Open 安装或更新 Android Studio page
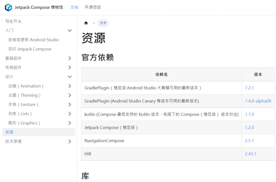Screen dimensions: 276x182 [33, 40]
